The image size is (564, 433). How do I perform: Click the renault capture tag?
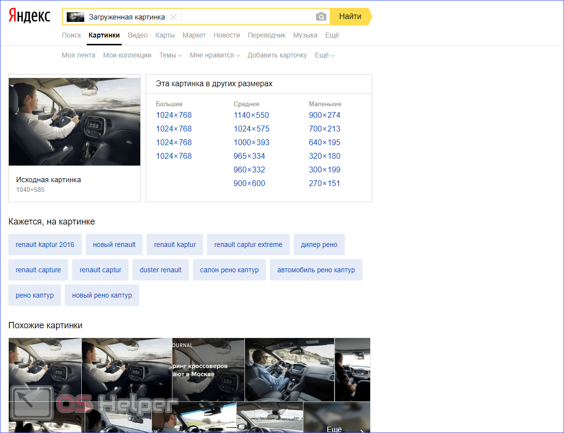[38, 270]
